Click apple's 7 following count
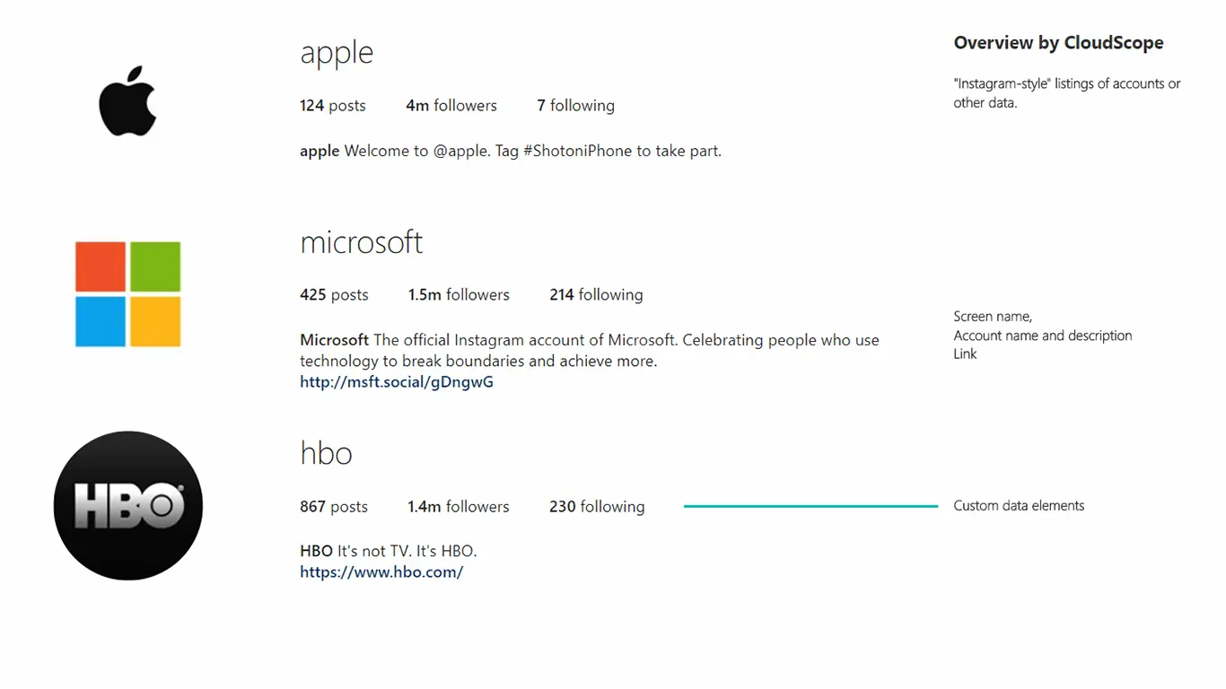 click(x=576, y=106)
